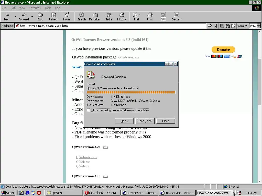Check Close this dialog box when download completes
The height and width of the screenshot is (196, 262).
pyautogui.click(x=88, y=110)
